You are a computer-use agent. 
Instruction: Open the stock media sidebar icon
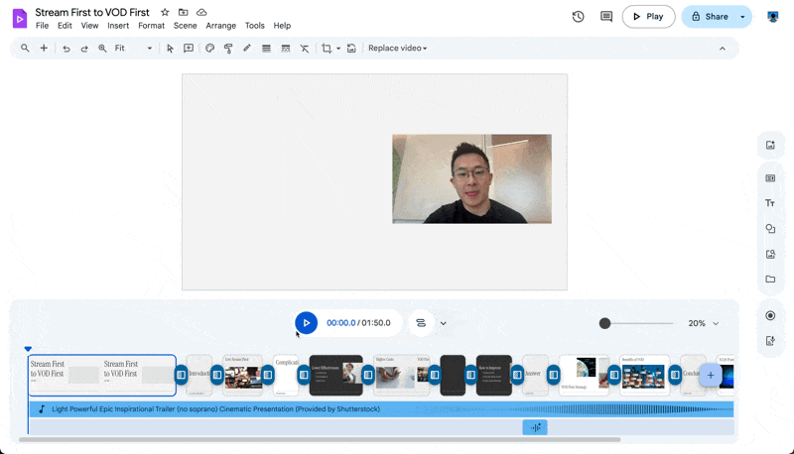click(770, 254)
